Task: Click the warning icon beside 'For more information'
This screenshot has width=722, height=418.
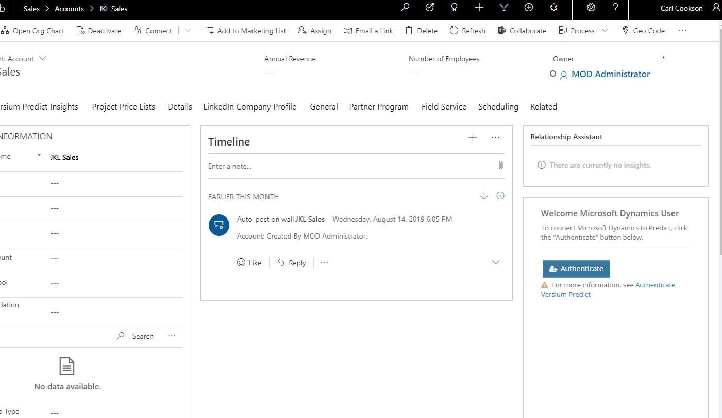Action: (545, 285)
